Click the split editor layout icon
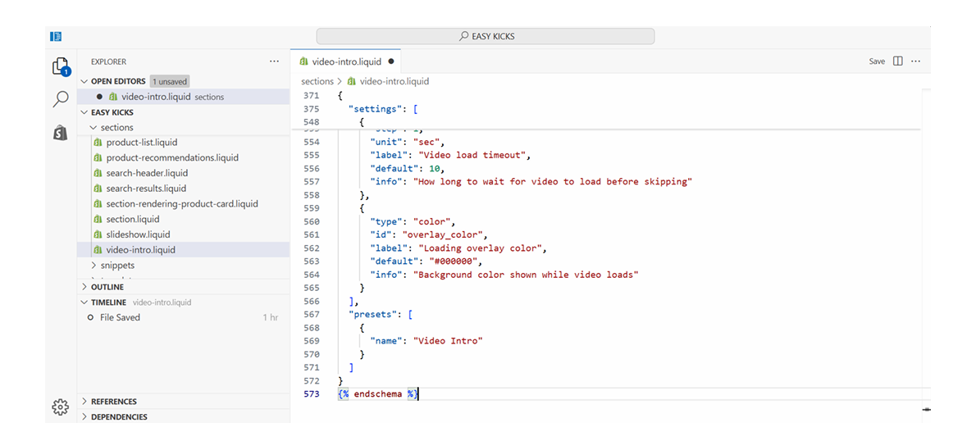 pos(897,61)
